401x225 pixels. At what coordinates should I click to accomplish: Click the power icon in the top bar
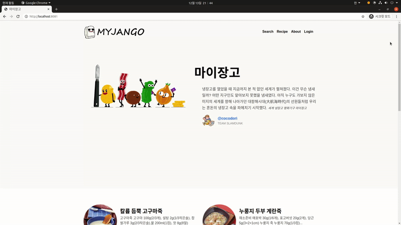(392, 3)
